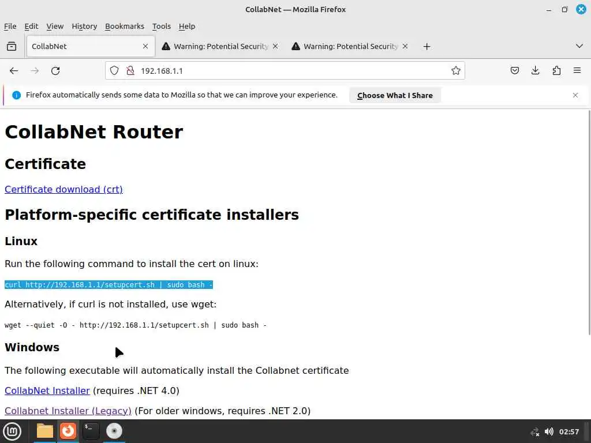
Task: Open the Extensions menu
Action: tap(556, 70)
